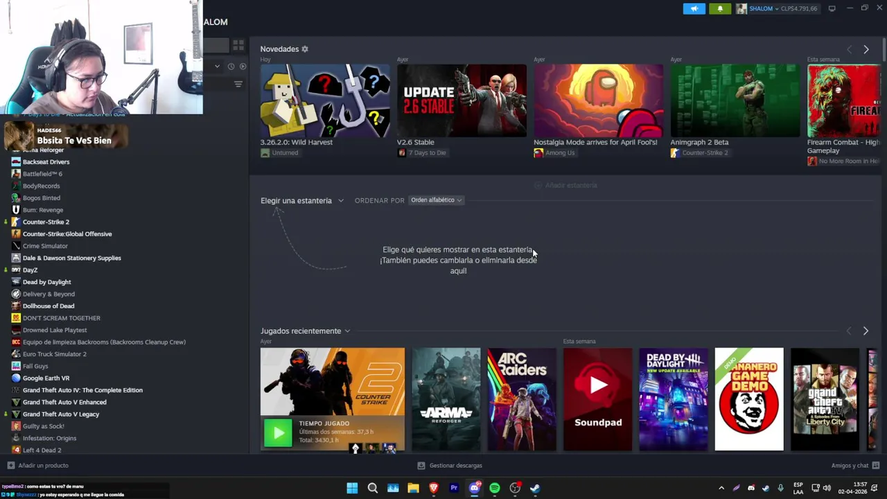Viewport: 887px width, 499px height.
Task: Select DayZ in the library list
Action: (x=30, y=270)
